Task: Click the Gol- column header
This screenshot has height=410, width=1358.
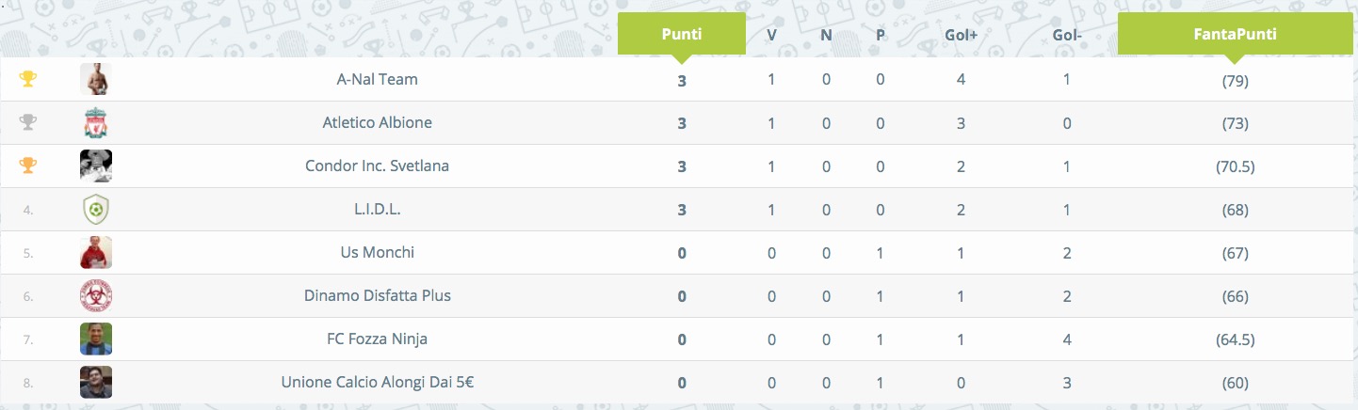Action: coord(1066,35)
